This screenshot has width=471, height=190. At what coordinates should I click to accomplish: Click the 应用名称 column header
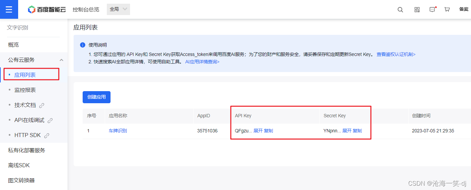pos(118,116)
